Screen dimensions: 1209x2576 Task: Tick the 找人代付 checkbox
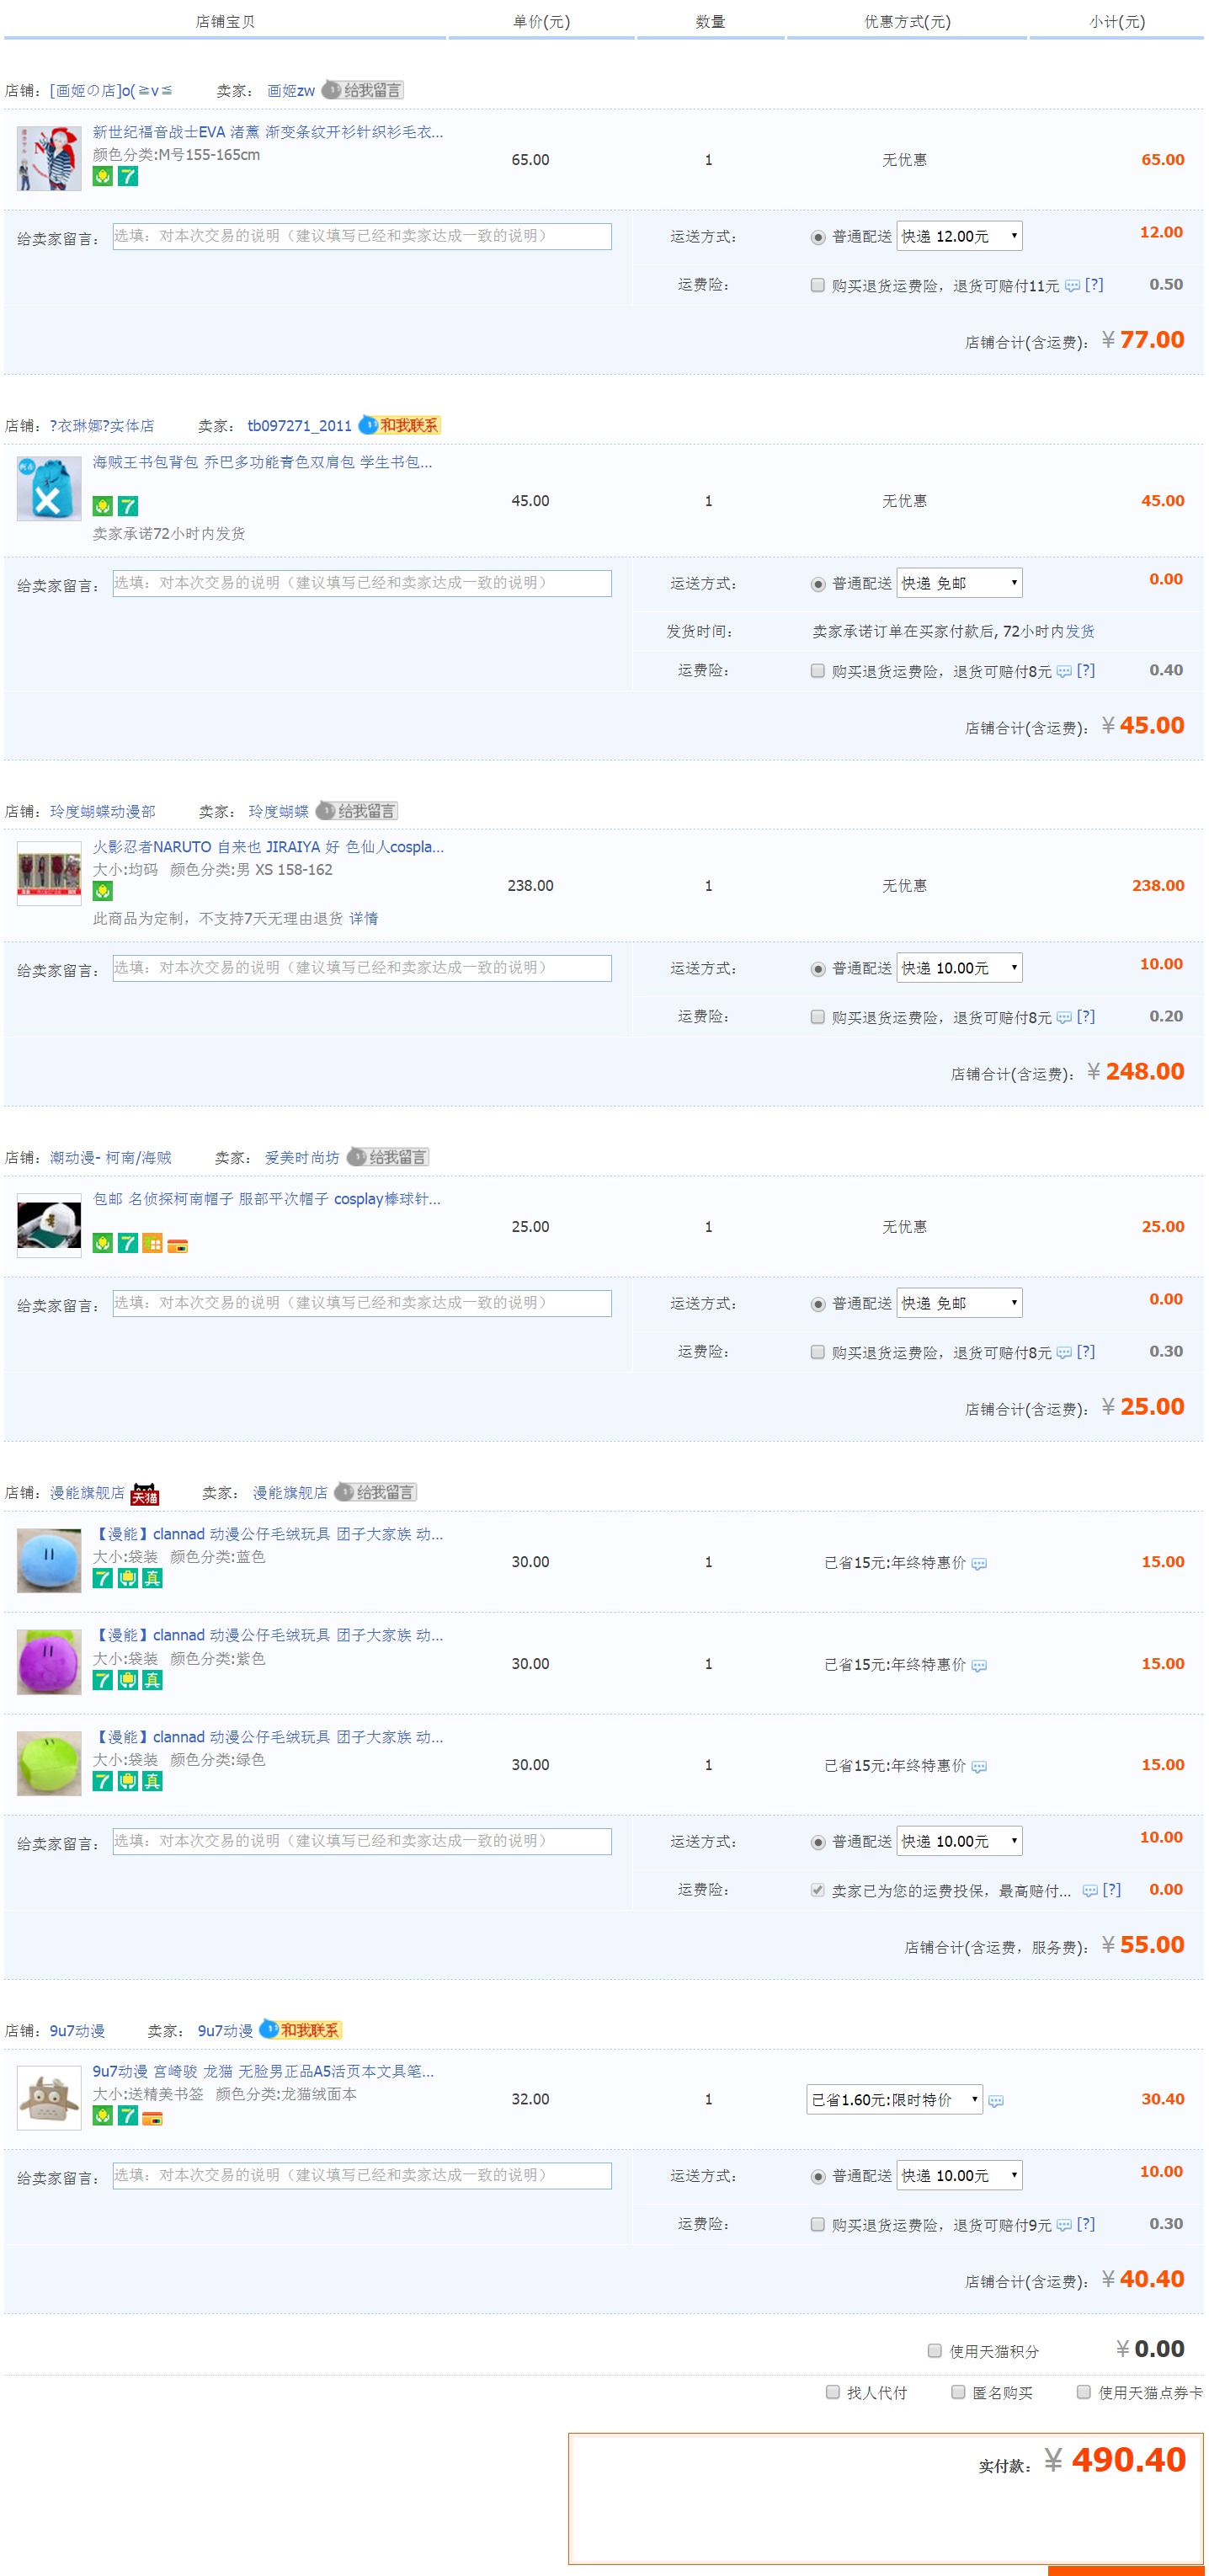tap(832, 2391)
